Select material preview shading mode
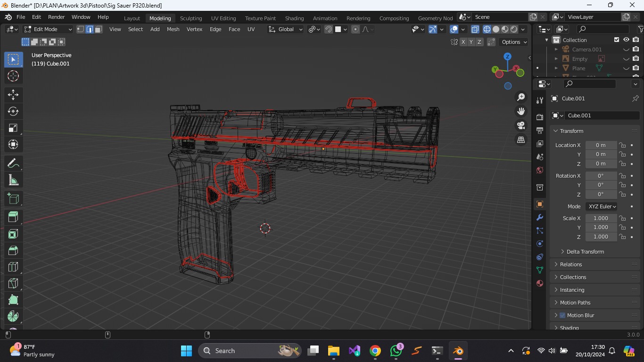Viewport: 644px width, 362px height. (505, 29)
